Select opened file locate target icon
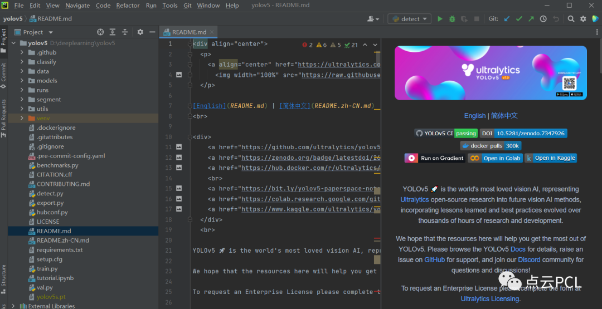Screen dimensions: 602x309 100,32
